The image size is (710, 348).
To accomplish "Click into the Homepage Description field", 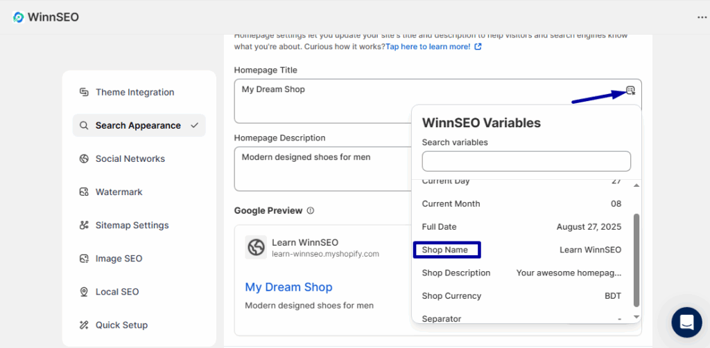I will pyautogui.click(x=323, y=169).
